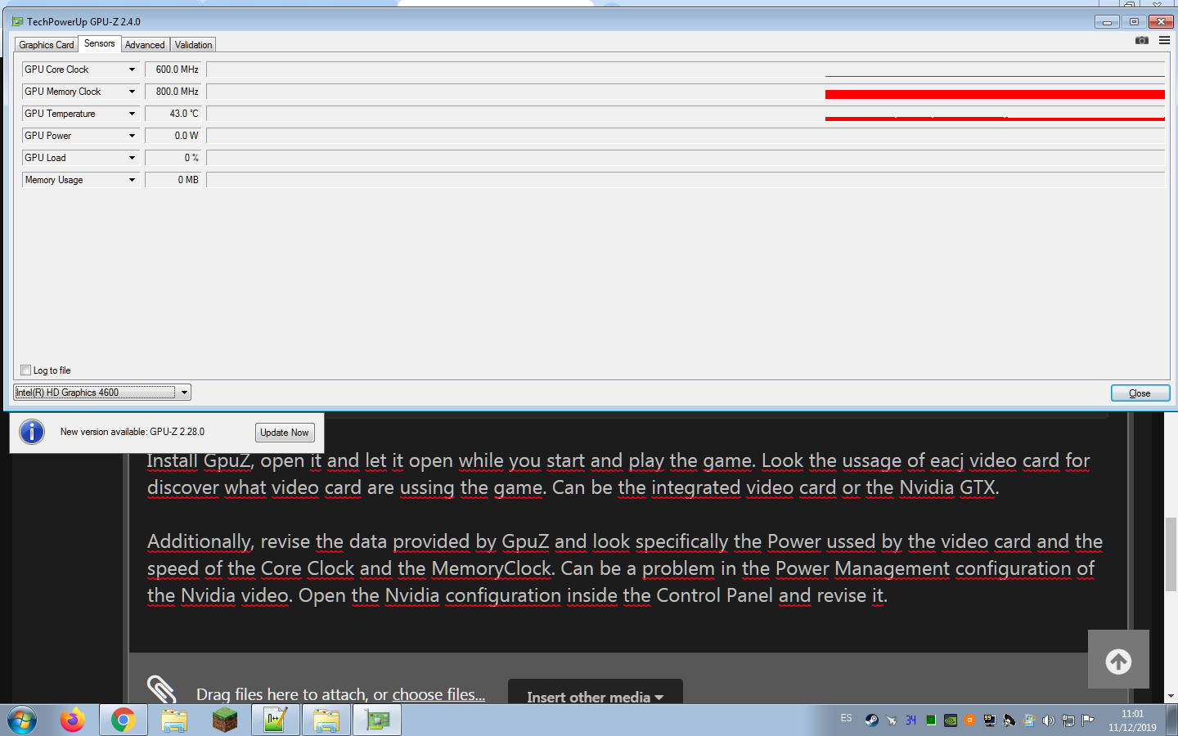Click the monitor tray icon showing 99
1178x736 pixels.
pyautogui.click(x=990, y=720)
